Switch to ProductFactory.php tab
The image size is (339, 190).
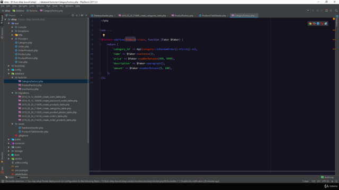click(184, 15)
